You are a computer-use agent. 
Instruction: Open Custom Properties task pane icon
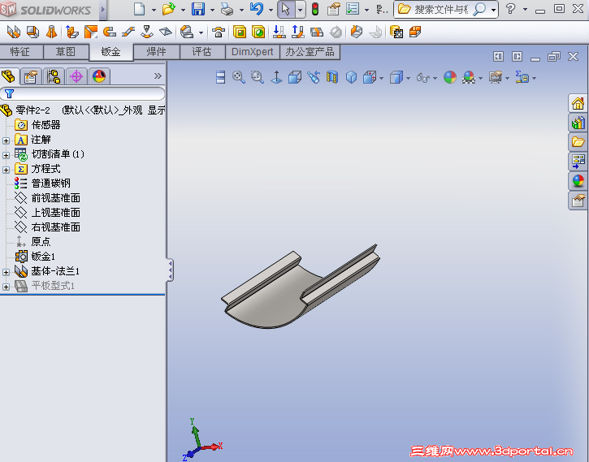[578, 201]
